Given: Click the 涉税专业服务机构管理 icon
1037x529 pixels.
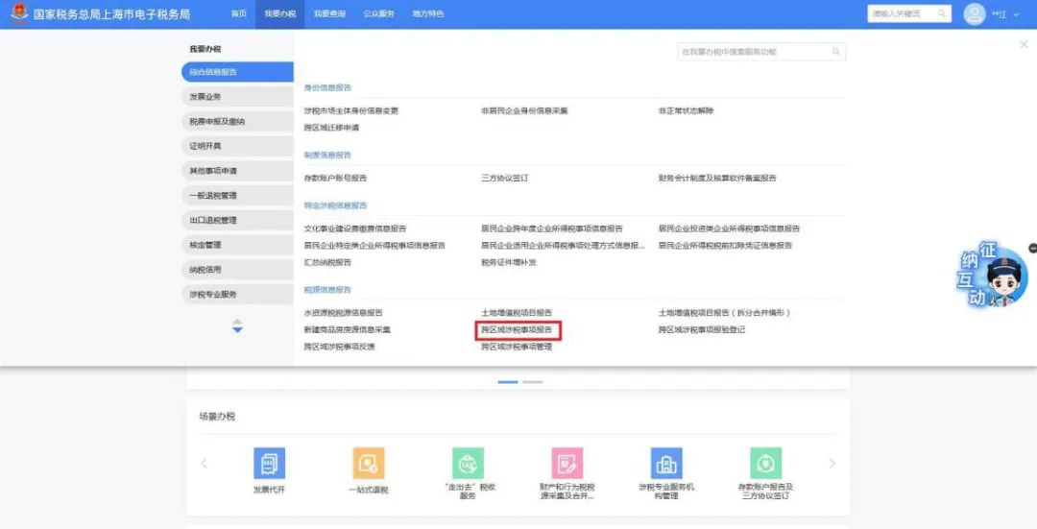Looking at the screenshot, I should (666, 464).
